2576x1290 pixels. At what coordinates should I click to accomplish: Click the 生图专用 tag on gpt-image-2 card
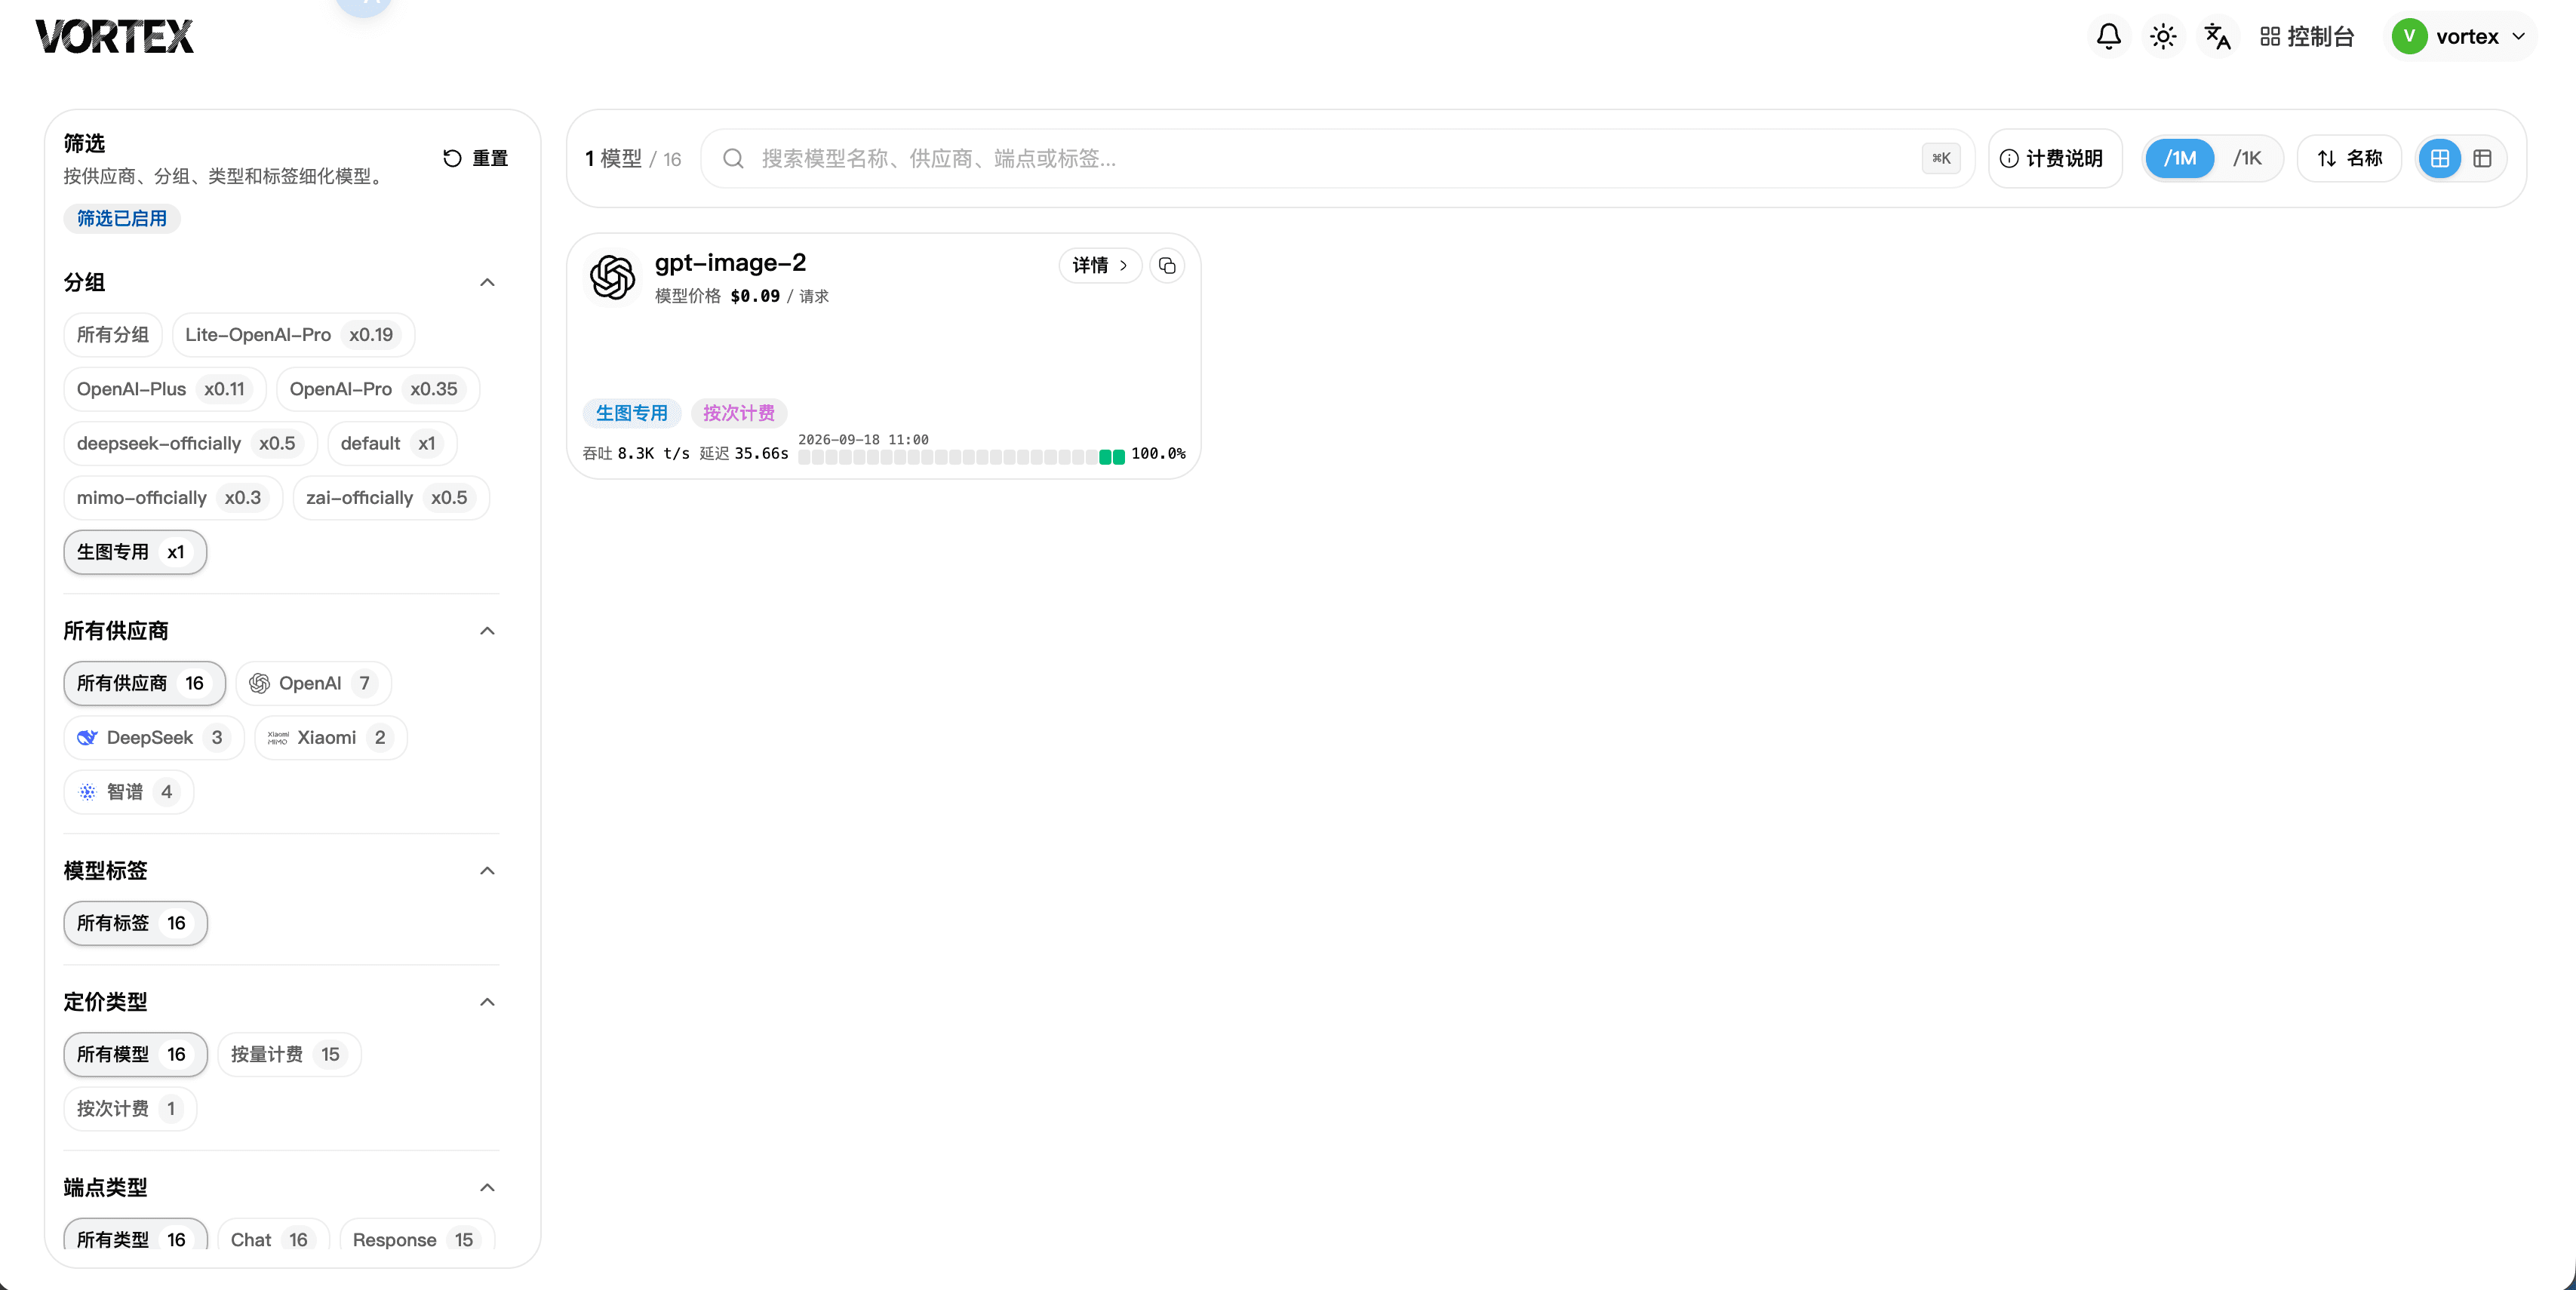pyautogui.click(x=632, y=413)
